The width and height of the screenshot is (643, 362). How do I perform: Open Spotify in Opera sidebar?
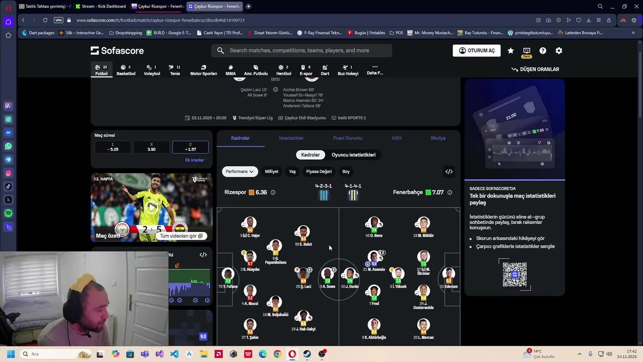[x=8, y=214]
